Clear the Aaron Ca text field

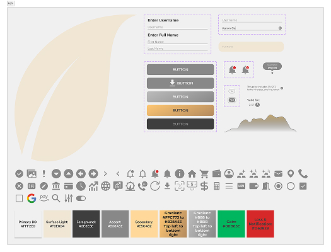pos(280,28)
